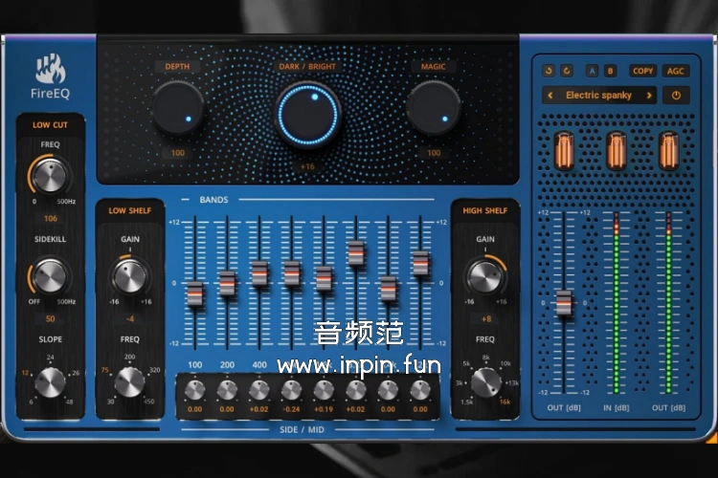718x478 pixels.
Task: Click the COPY button
Action: (642, 71)
